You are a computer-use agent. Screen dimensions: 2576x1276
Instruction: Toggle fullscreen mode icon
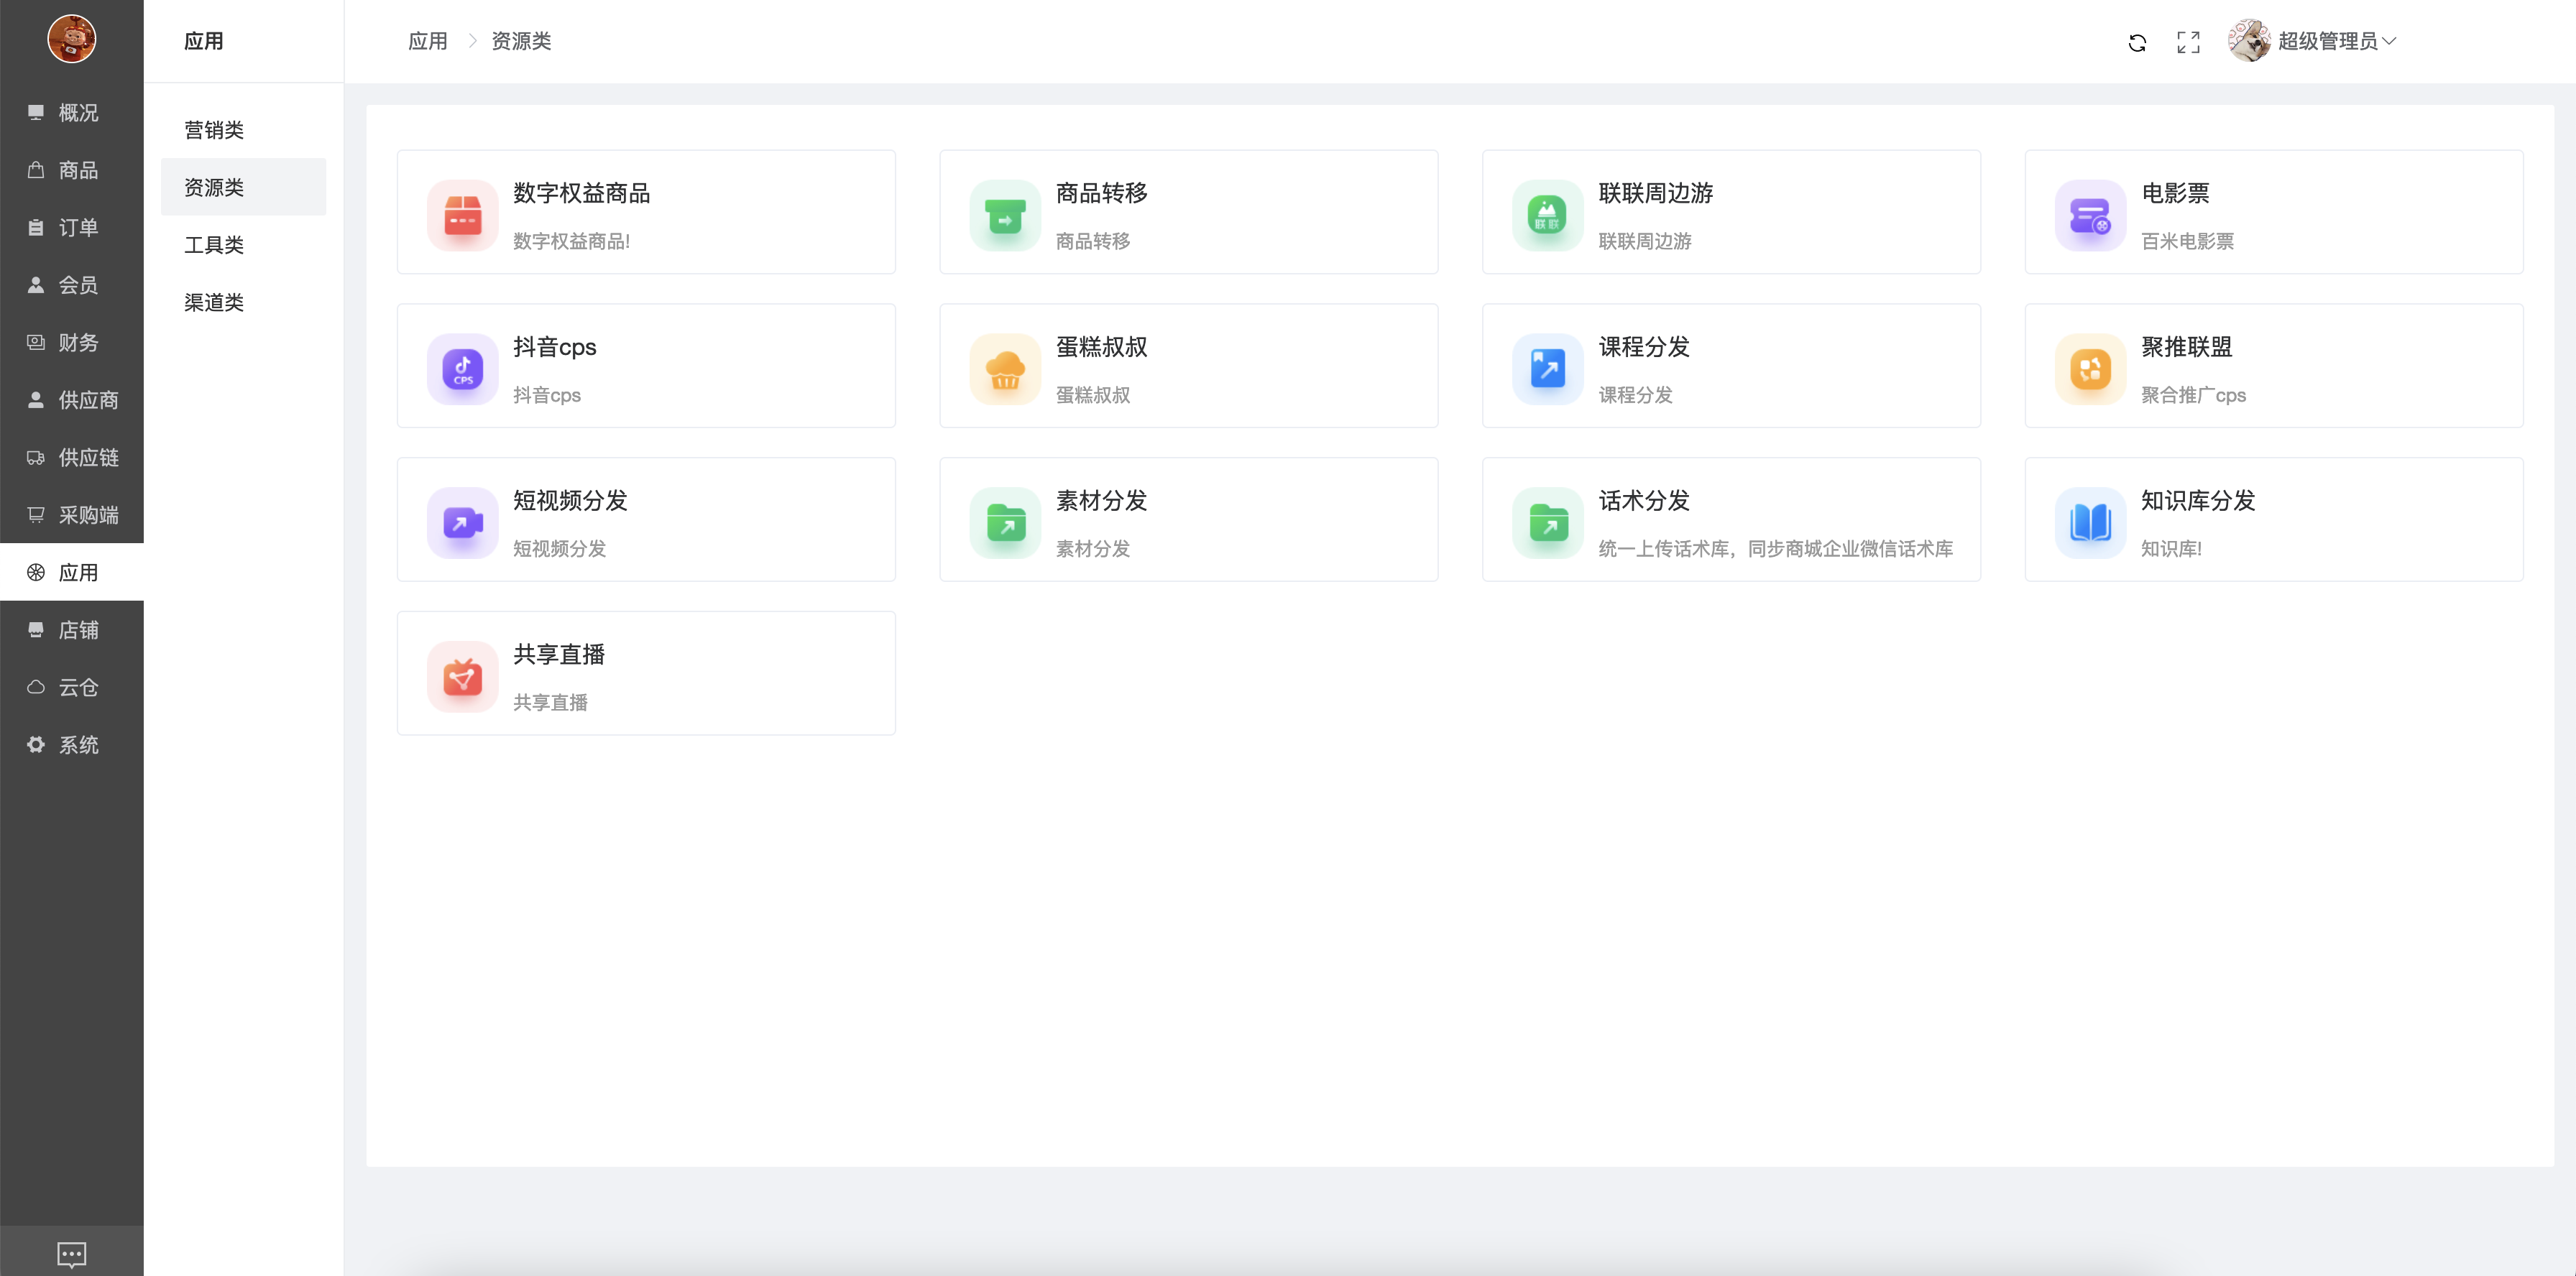pyautogui.click(x=2188, y=42)
